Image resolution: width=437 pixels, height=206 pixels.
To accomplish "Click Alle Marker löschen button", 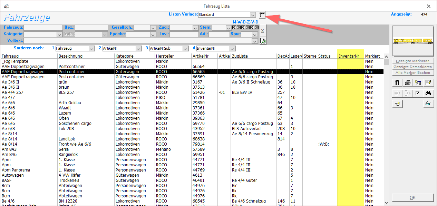I will pyautogui.click(x=413, y=73).
